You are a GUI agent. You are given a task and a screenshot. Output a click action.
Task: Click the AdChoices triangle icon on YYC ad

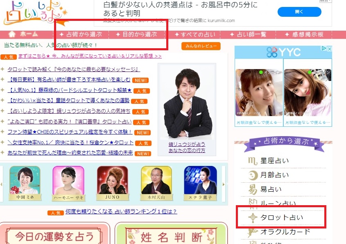point(324,48)
